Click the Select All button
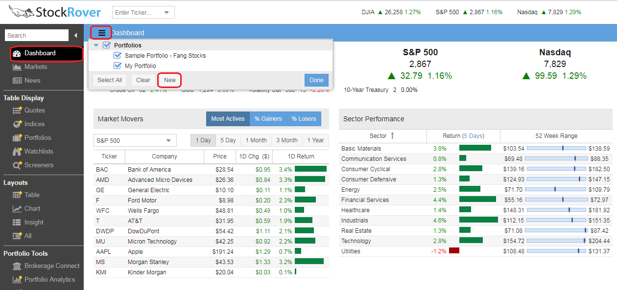The height and width of the screenshot is (290, 617). point(110,80)
